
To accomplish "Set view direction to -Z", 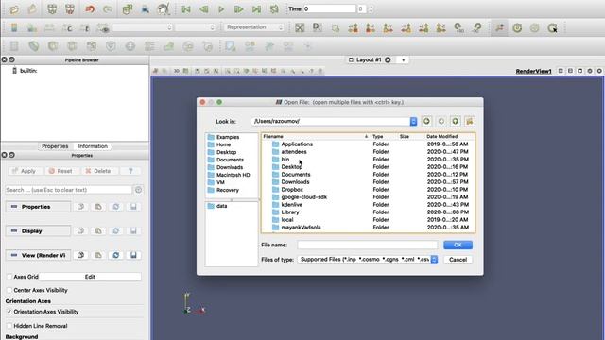I will tap(441, 27).
